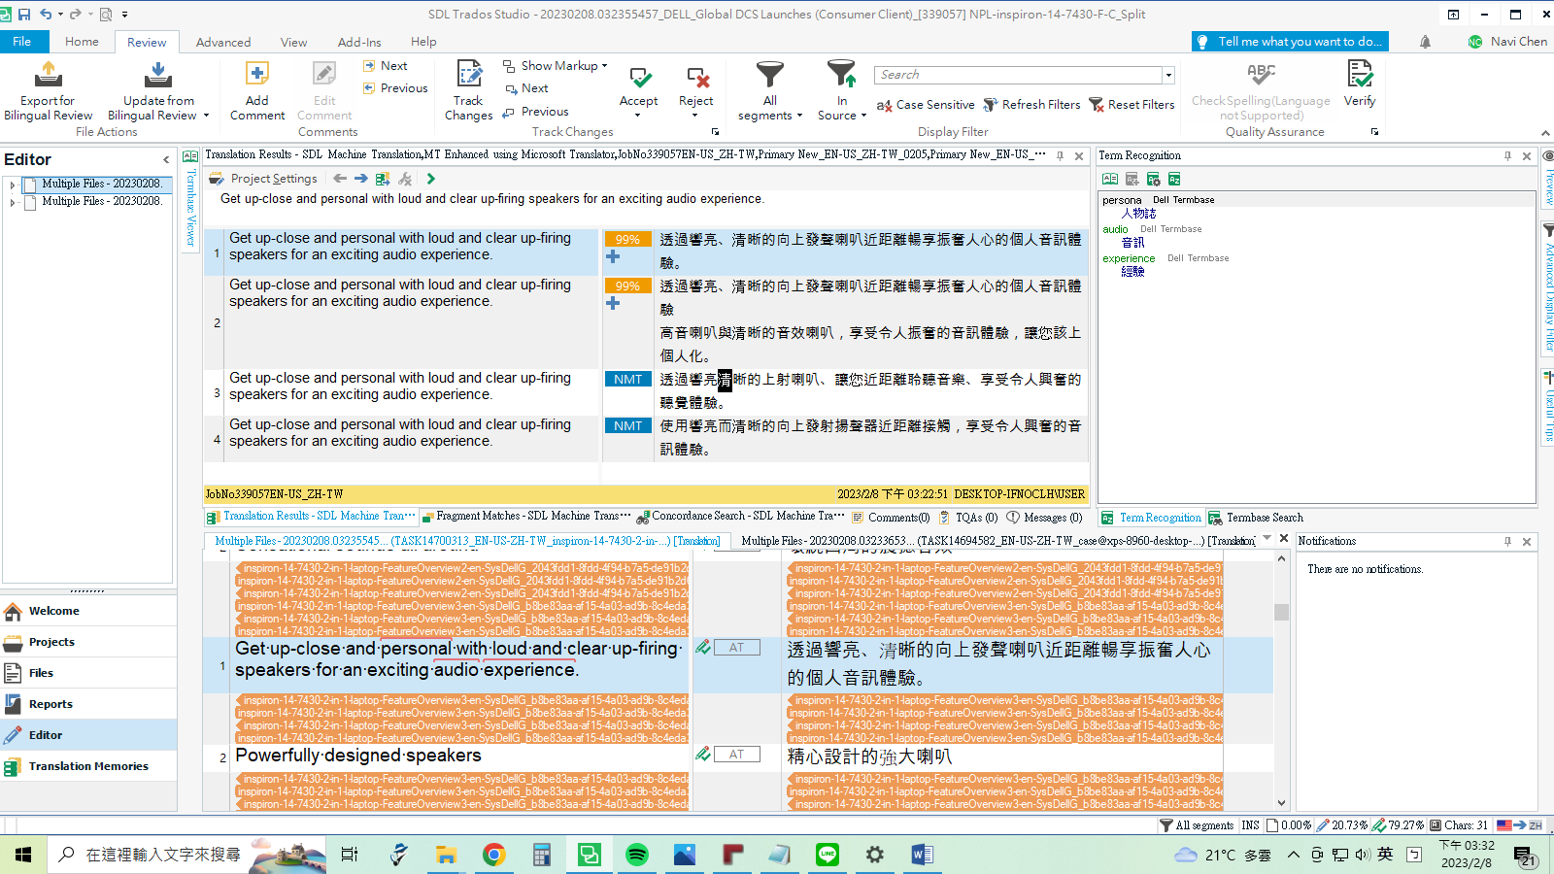The image size is (1554, 874).
Task: Click the All segments filter icon
Action: [x=770, y=74]
